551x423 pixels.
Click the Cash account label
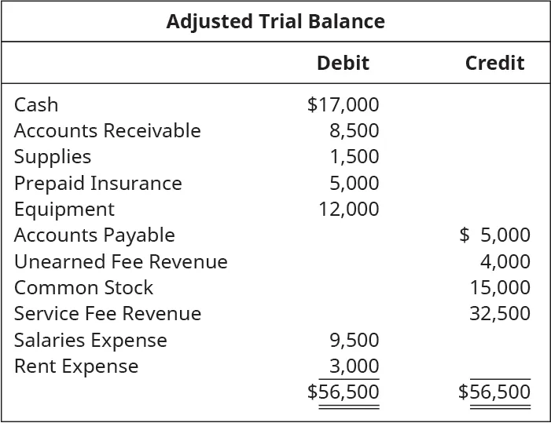coord(36,104)
